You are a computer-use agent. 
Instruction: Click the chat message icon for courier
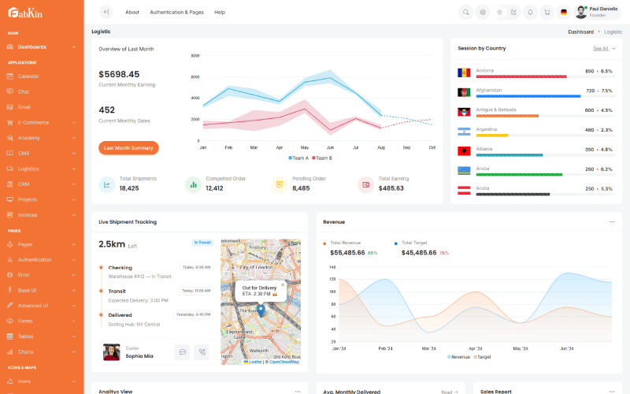182,353
